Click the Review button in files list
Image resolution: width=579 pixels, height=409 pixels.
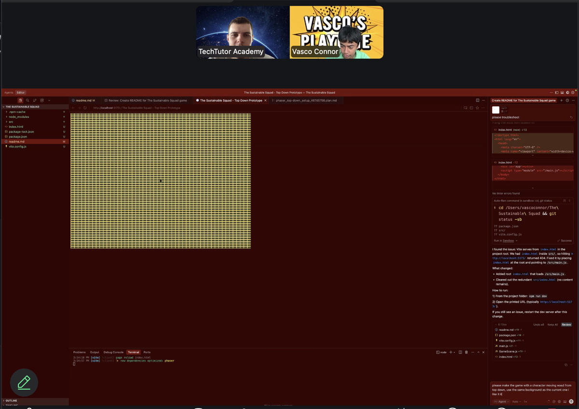click(566, 324)
